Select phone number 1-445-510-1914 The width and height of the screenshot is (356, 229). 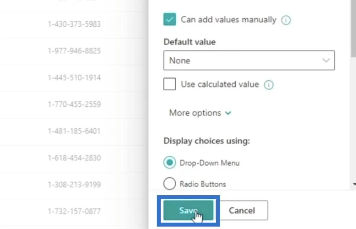(74, 78)
